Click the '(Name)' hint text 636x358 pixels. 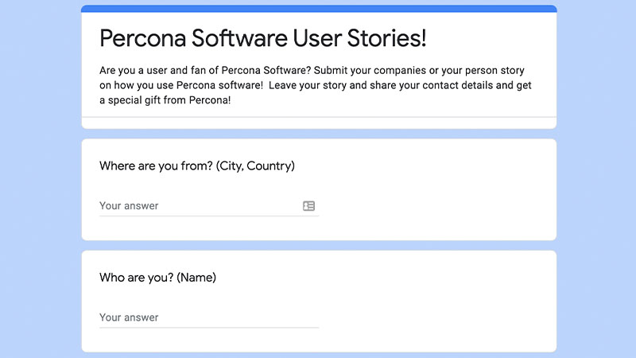pos(196,278)
